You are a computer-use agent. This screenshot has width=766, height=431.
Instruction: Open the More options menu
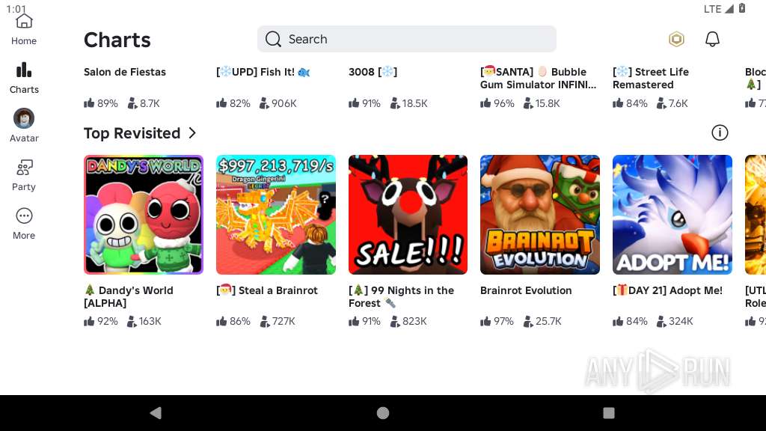(x=24, y=223)
